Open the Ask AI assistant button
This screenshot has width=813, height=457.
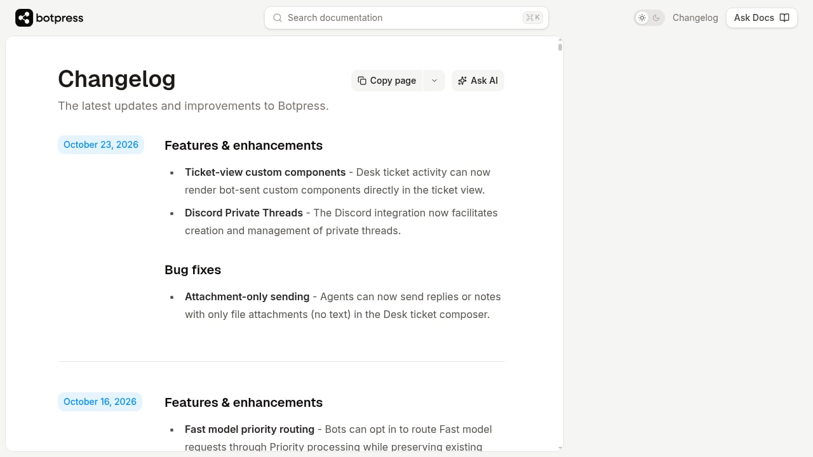(478, 81)
